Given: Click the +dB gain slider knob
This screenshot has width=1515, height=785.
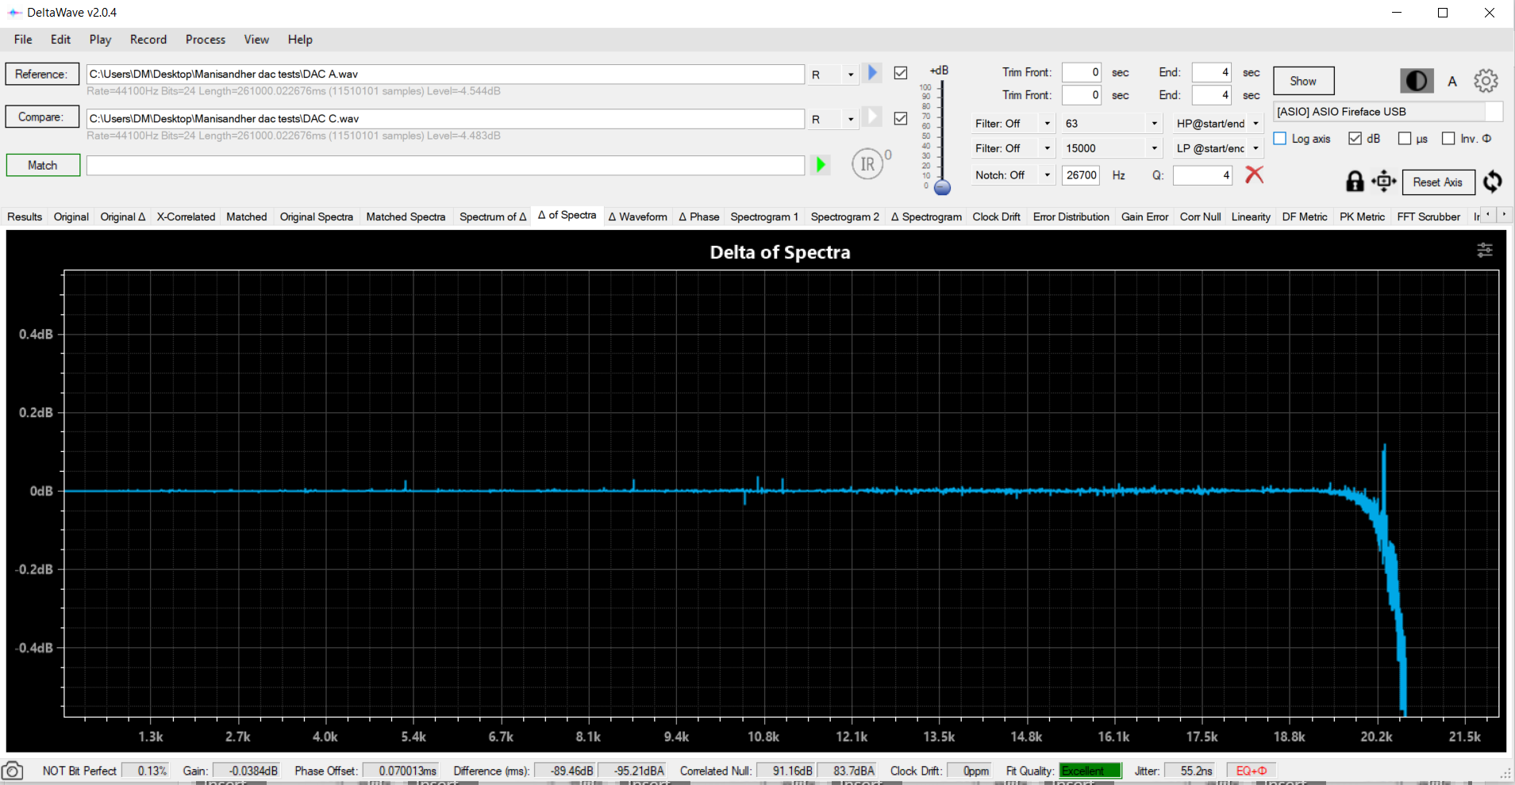Looking at the screenshot, I should tap(942, 188).
